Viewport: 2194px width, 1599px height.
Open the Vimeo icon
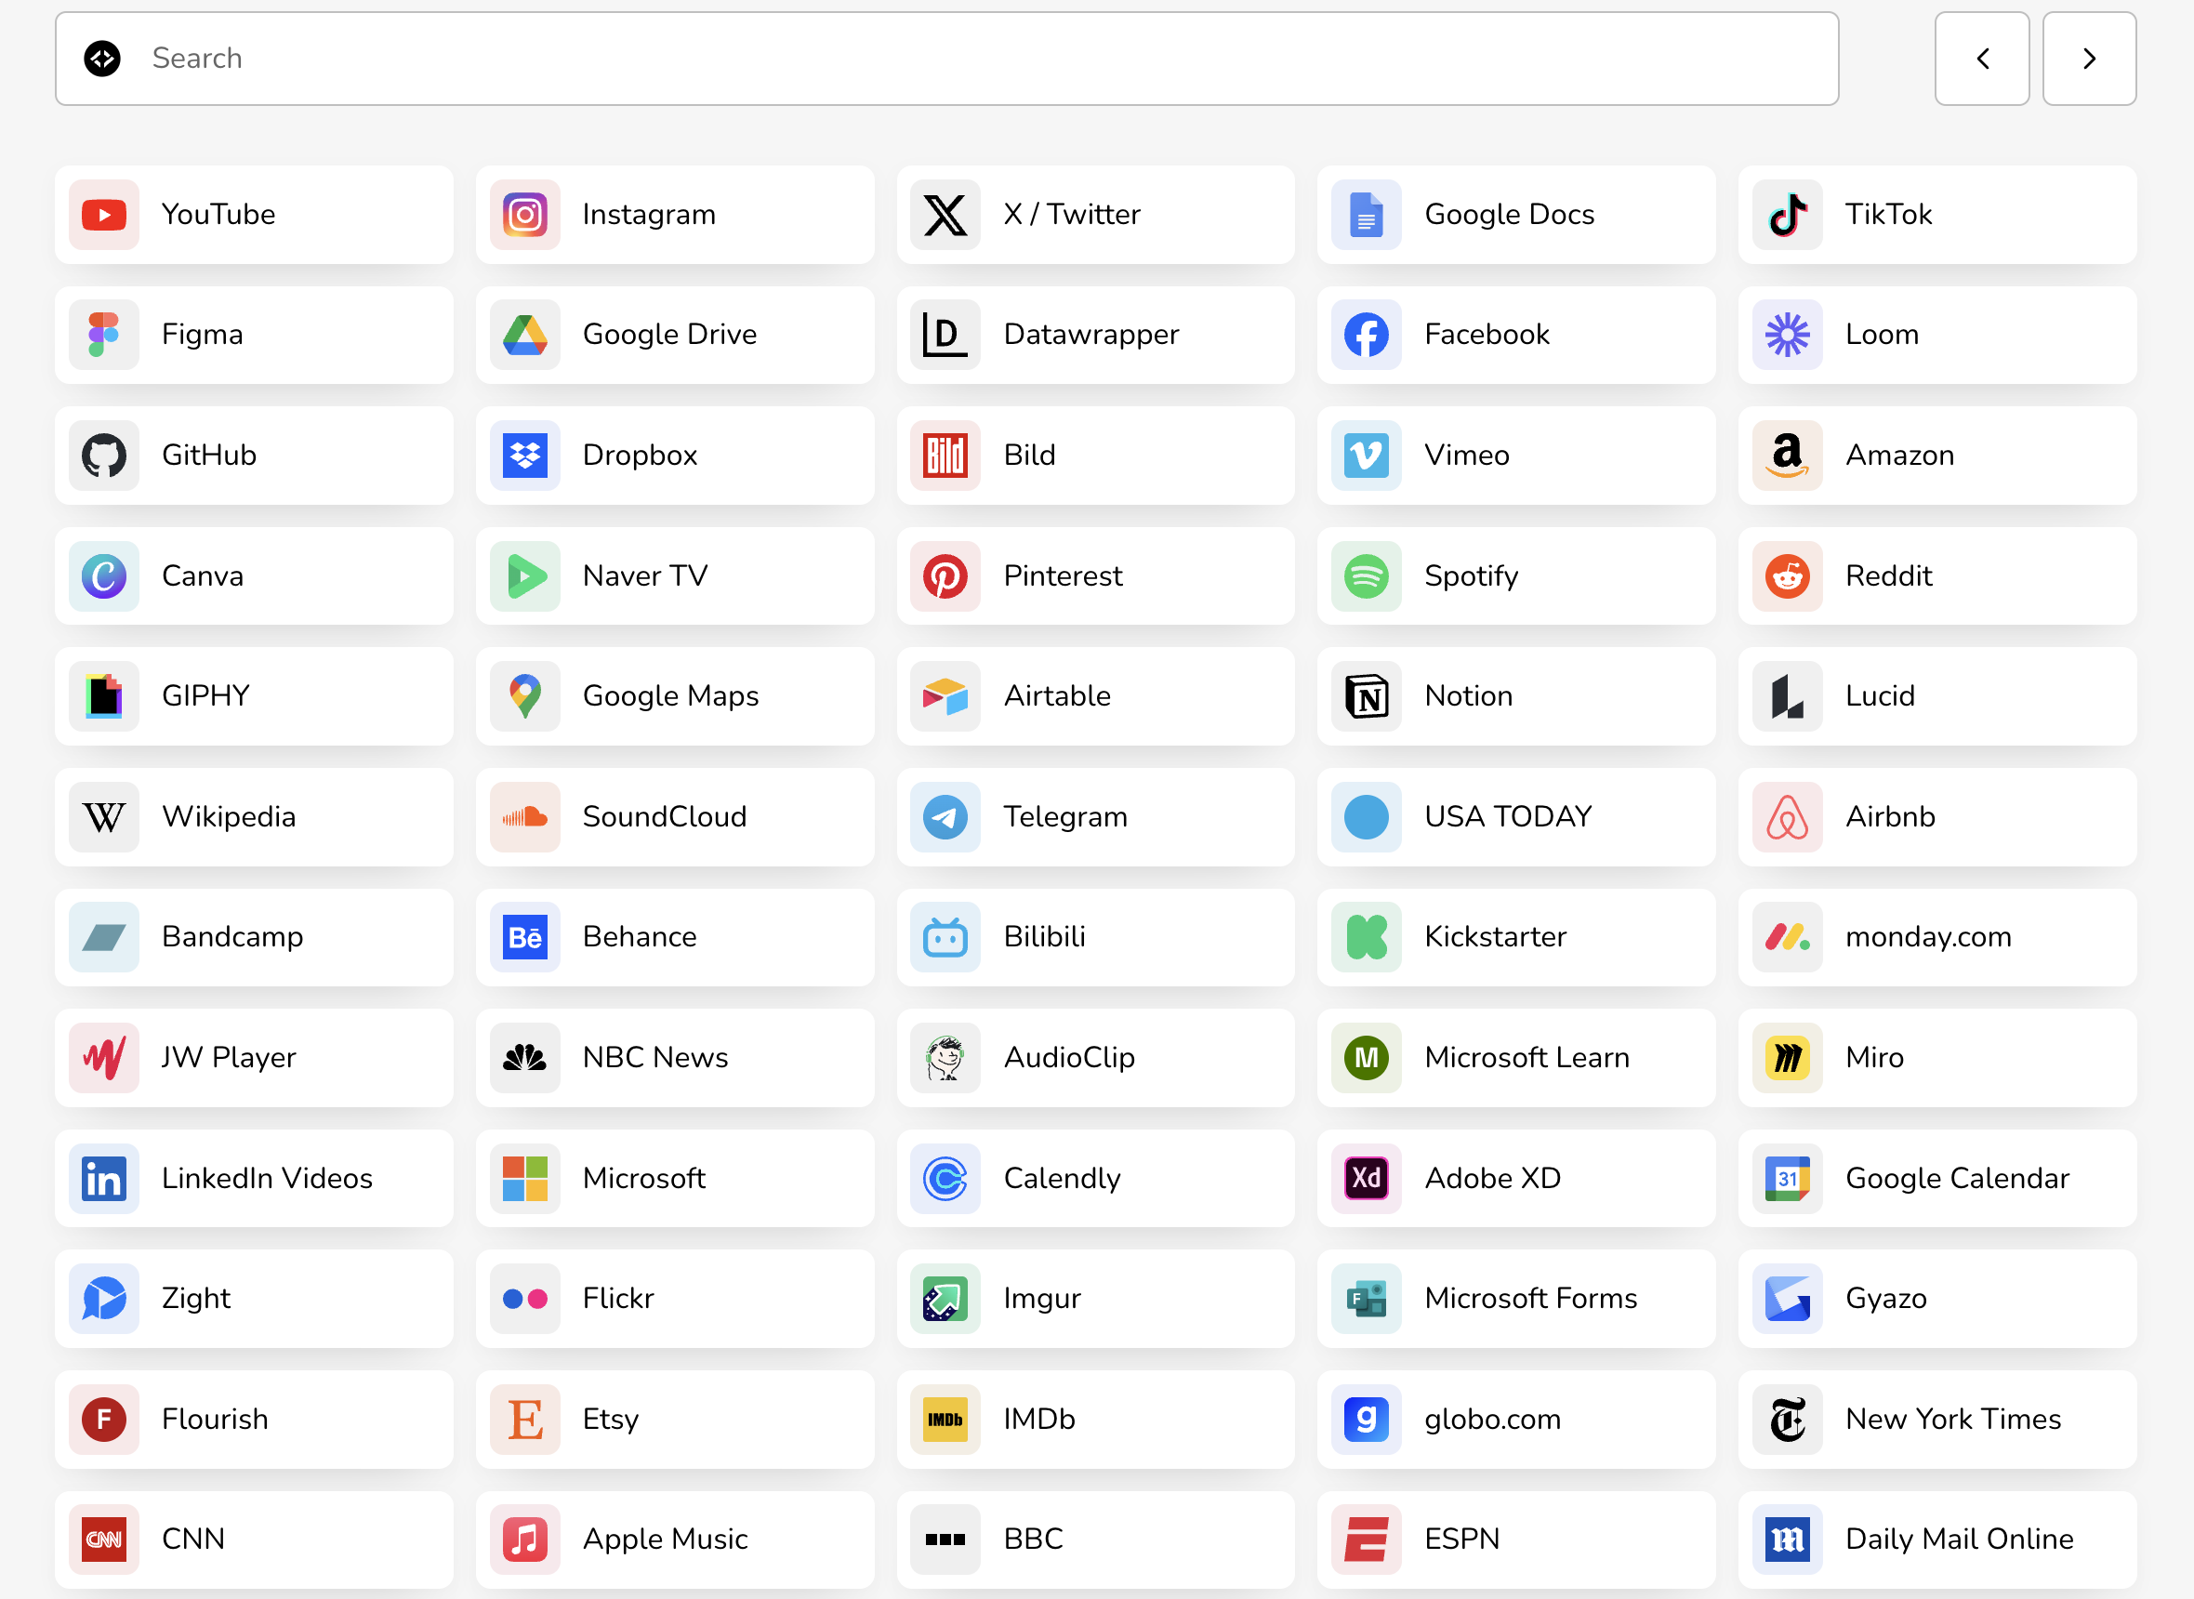click(1366, 455)
